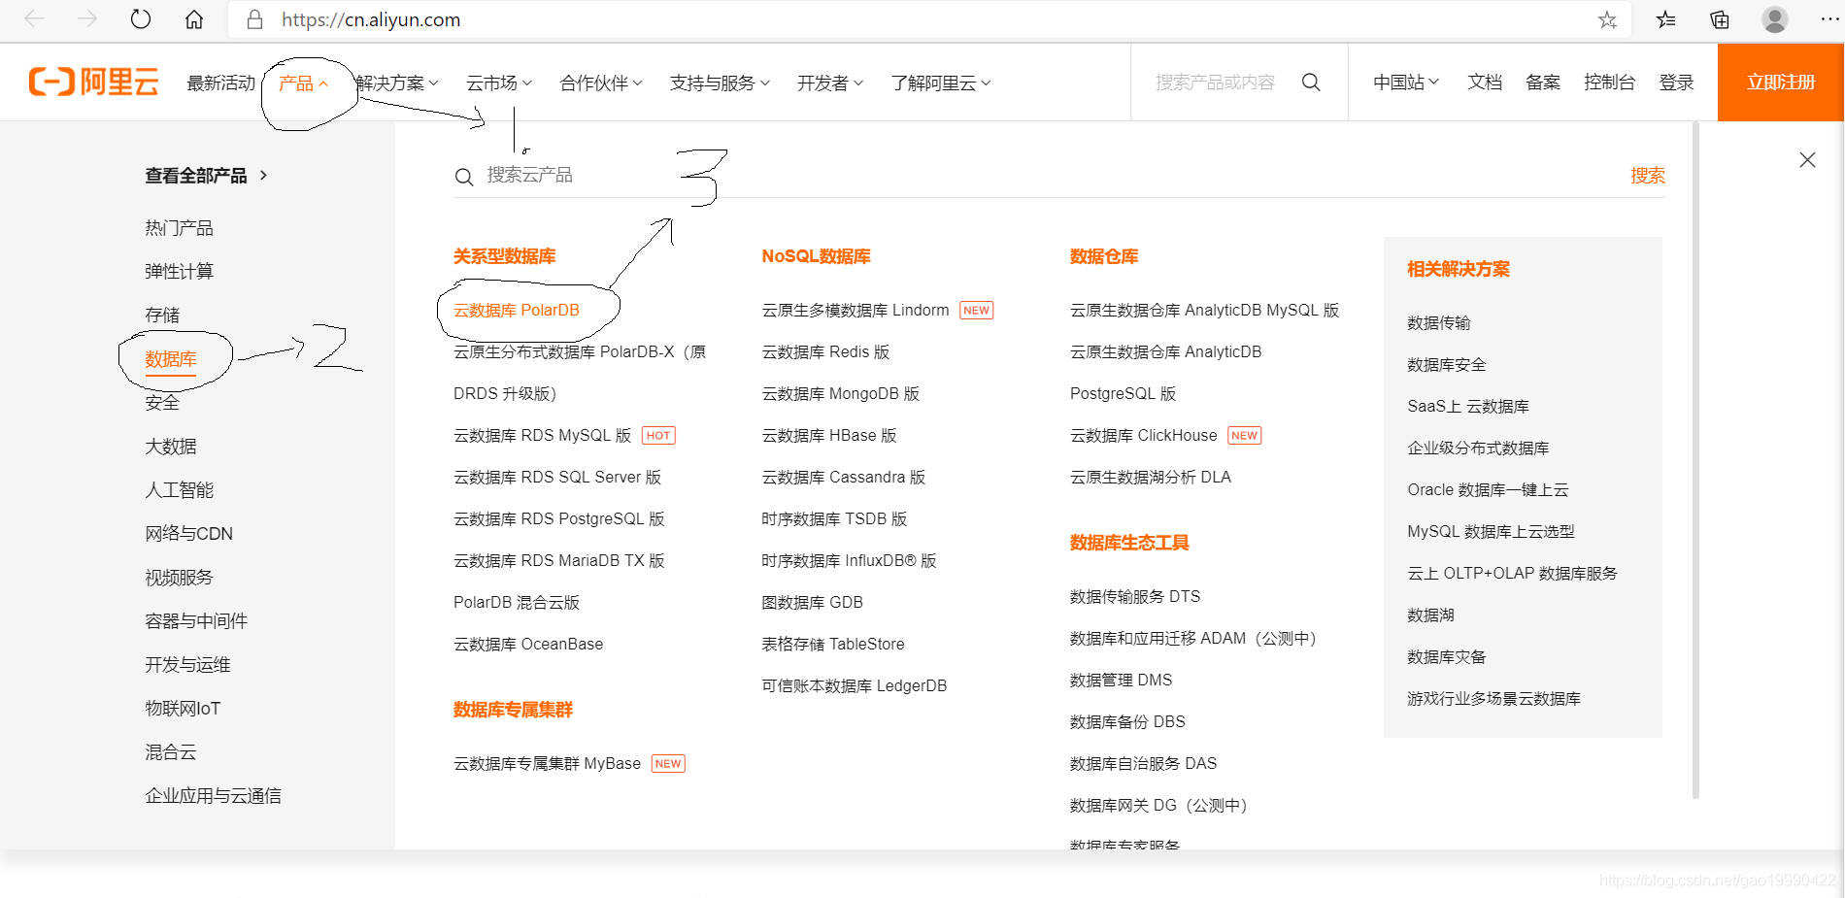This screenshot has height=898, width=1845.
Task: Open 云数据库 Redis 版 link
Action: (825, 352)
